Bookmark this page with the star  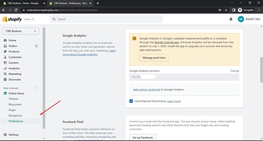coord(226,10)
